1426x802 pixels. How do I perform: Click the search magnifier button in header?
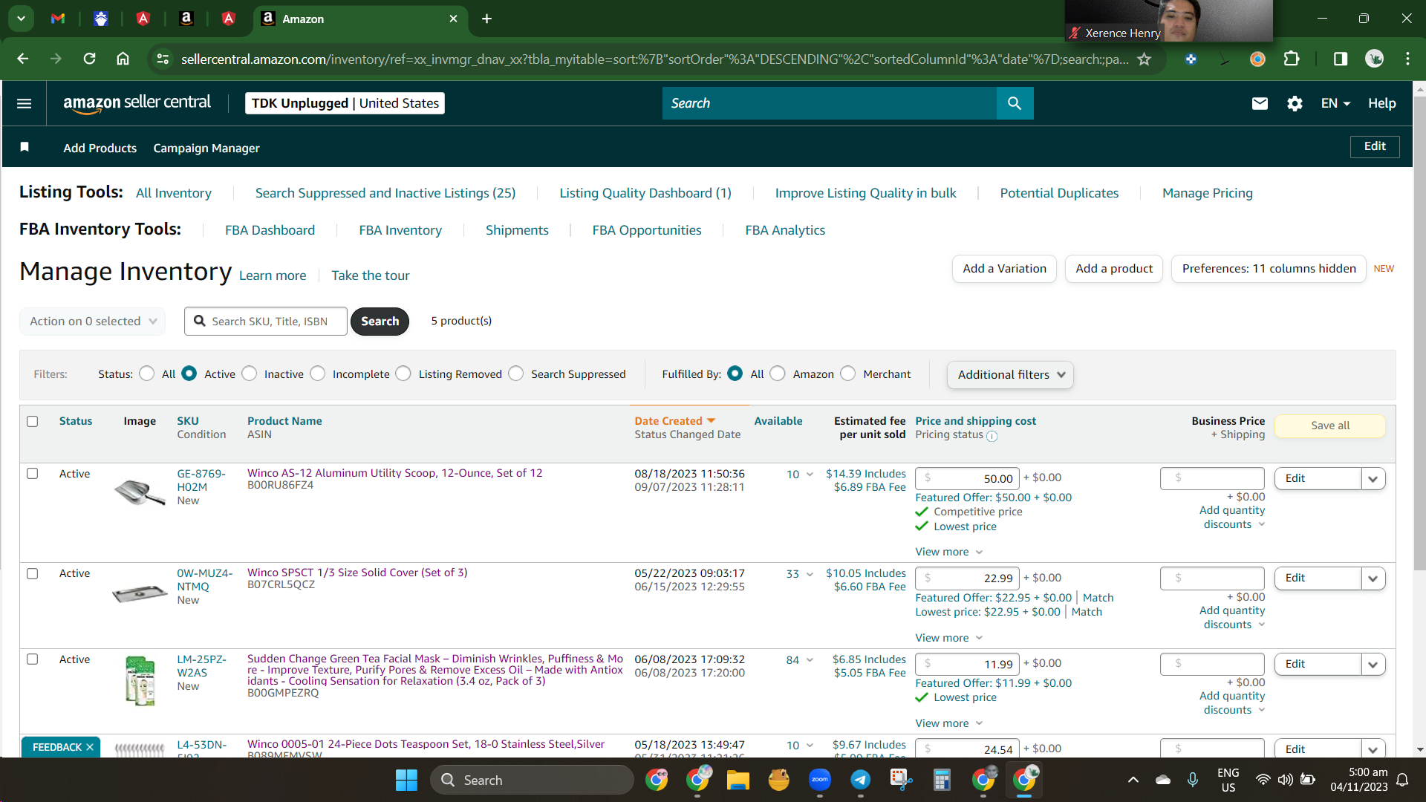pos(1015,103)
